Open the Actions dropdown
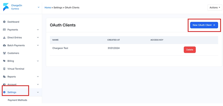 coord(215,8)
